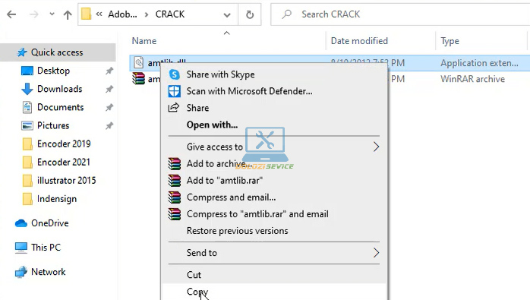The height and width of the screenshot is (300, 530).
Task: Click the Documents page icon
Action: 27,107
